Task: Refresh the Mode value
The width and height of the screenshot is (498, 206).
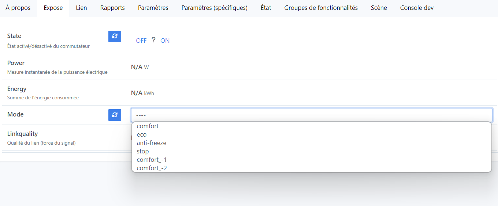Action: 115,115
